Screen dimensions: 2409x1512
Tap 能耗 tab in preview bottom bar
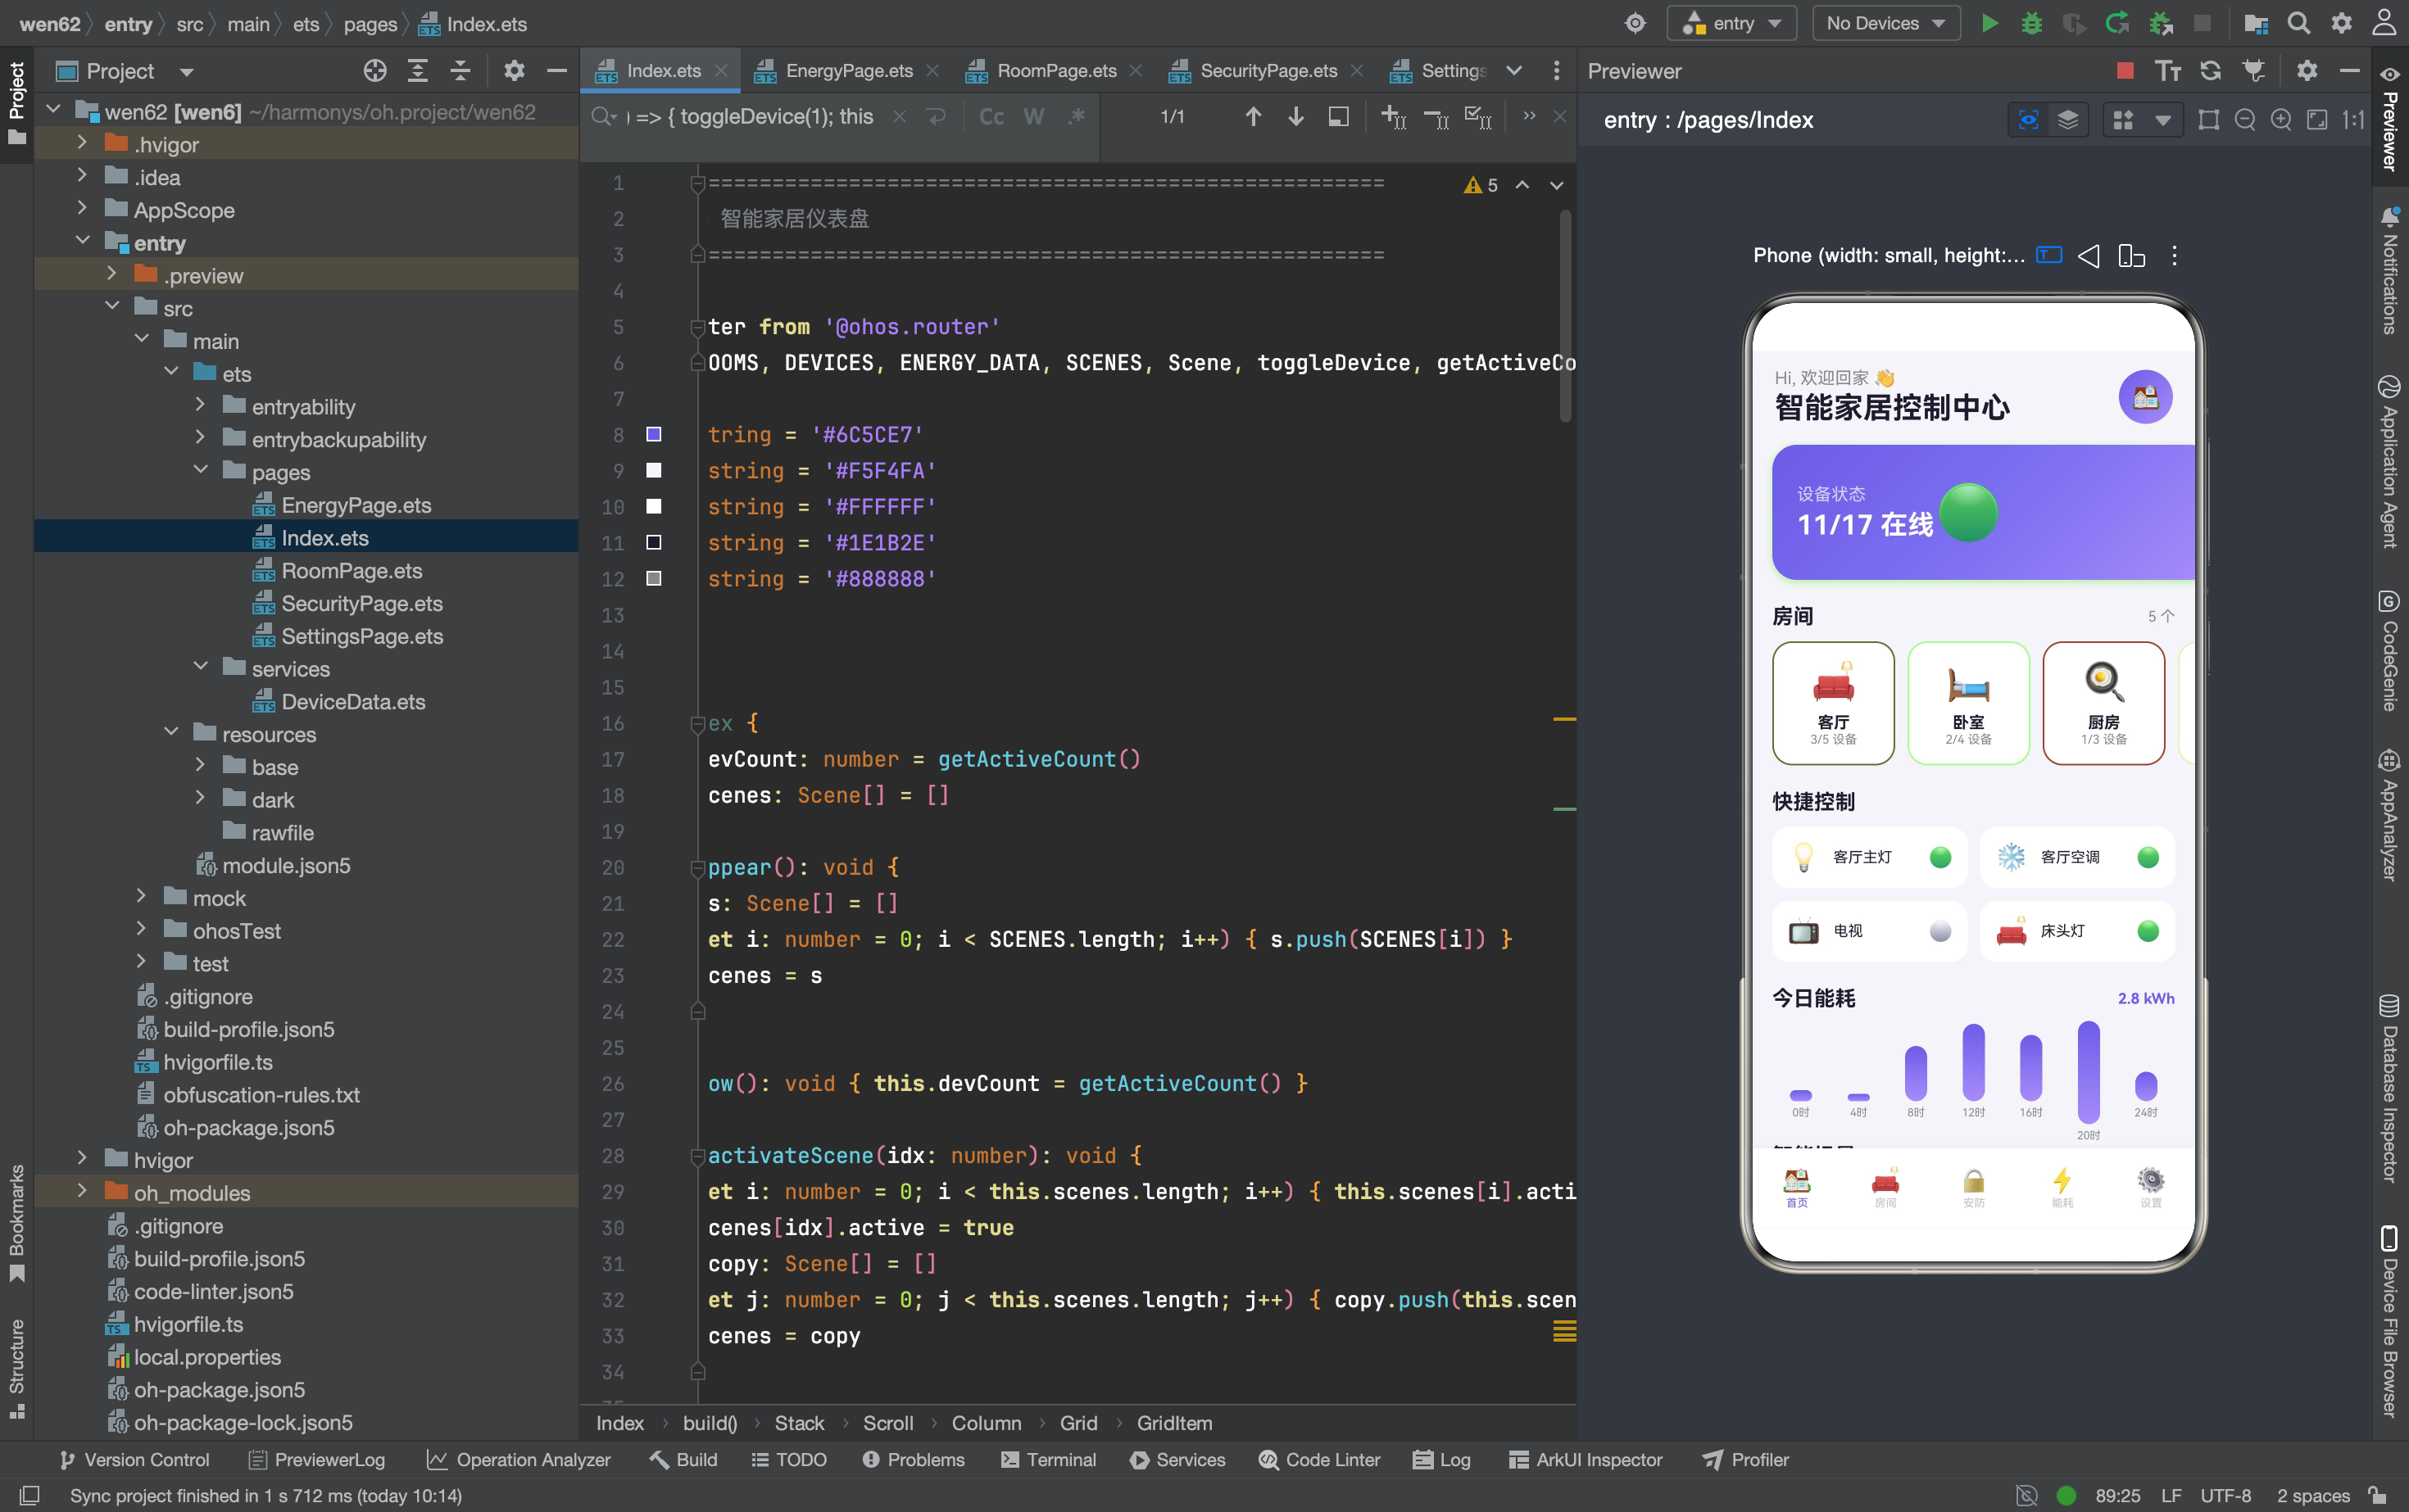[2062, 1187]
